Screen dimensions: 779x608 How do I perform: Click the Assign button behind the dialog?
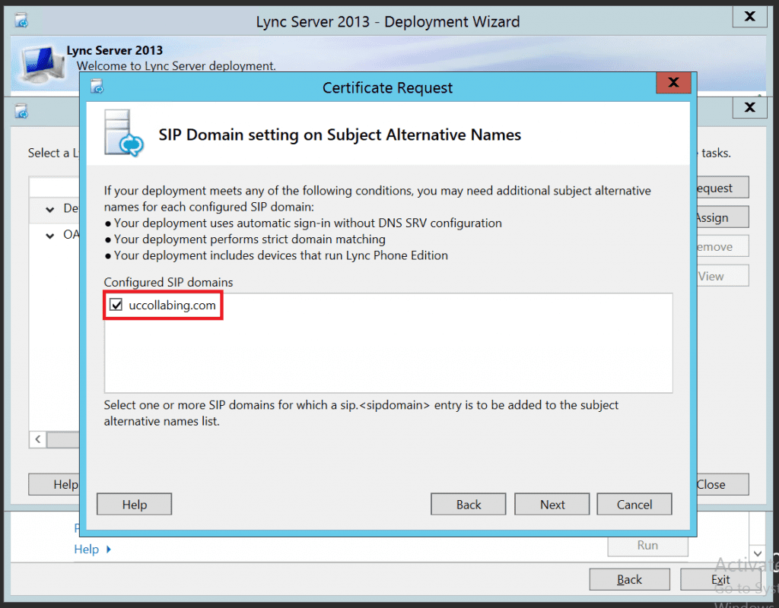tap(720, 217)
